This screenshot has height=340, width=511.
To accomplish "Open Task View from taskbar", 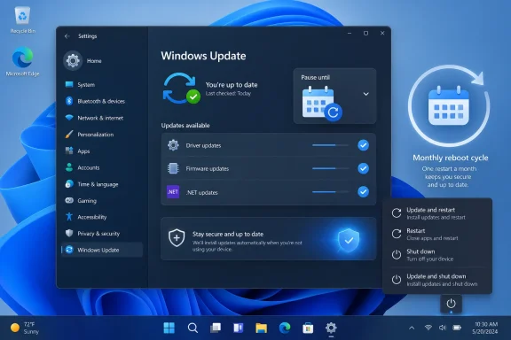I will pos(216,328).
